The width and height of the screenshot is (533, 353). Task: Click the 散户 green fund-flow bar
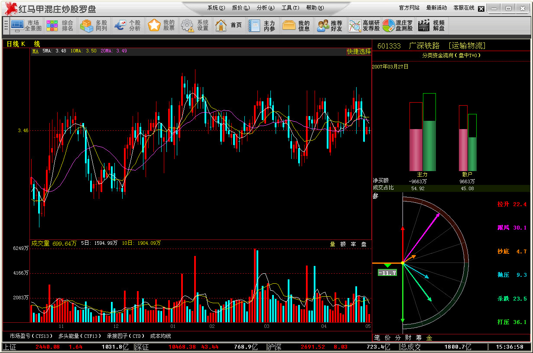pyautogui.click(x=472, y=154)
